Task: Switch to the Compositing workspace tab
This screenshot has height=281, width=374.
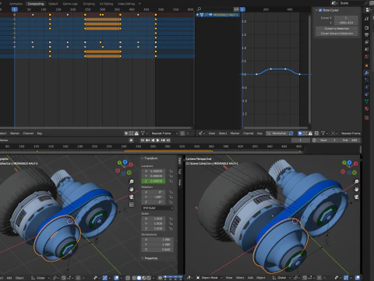Action: click(36, 4)
